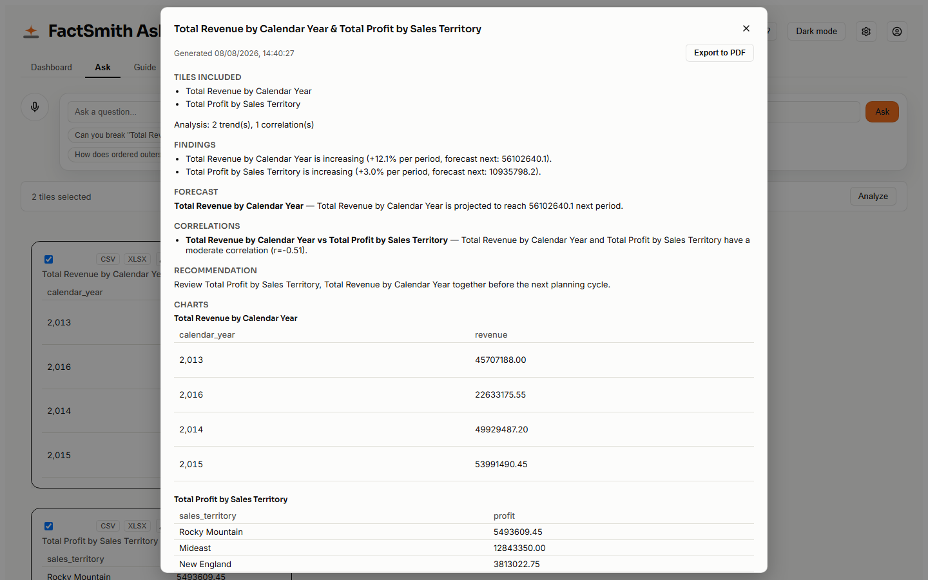Click the '2 tiles selected' label
928x580 pixels.
pyautogui.click(x=61, y=197)
